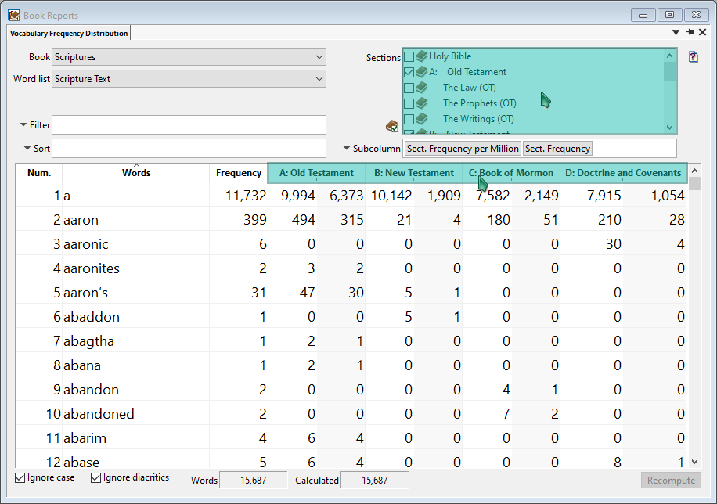The height and width of the screenshot is (504, 717).
Task: Sort by the Words column header
Action: [136, 173]
